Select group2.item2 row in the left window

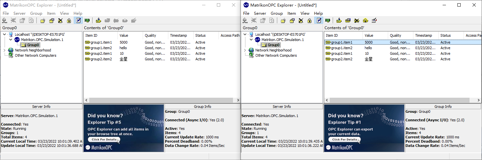tap(162, 59)
